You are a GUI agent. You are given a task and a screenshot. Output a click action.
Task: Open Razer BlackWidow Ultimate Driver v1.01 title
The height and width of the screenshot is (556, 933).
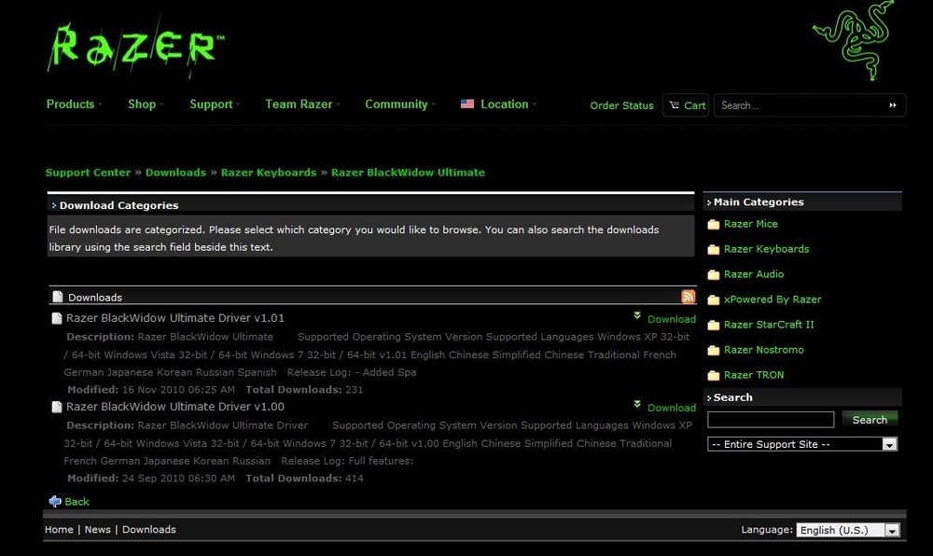click(175, 318)
